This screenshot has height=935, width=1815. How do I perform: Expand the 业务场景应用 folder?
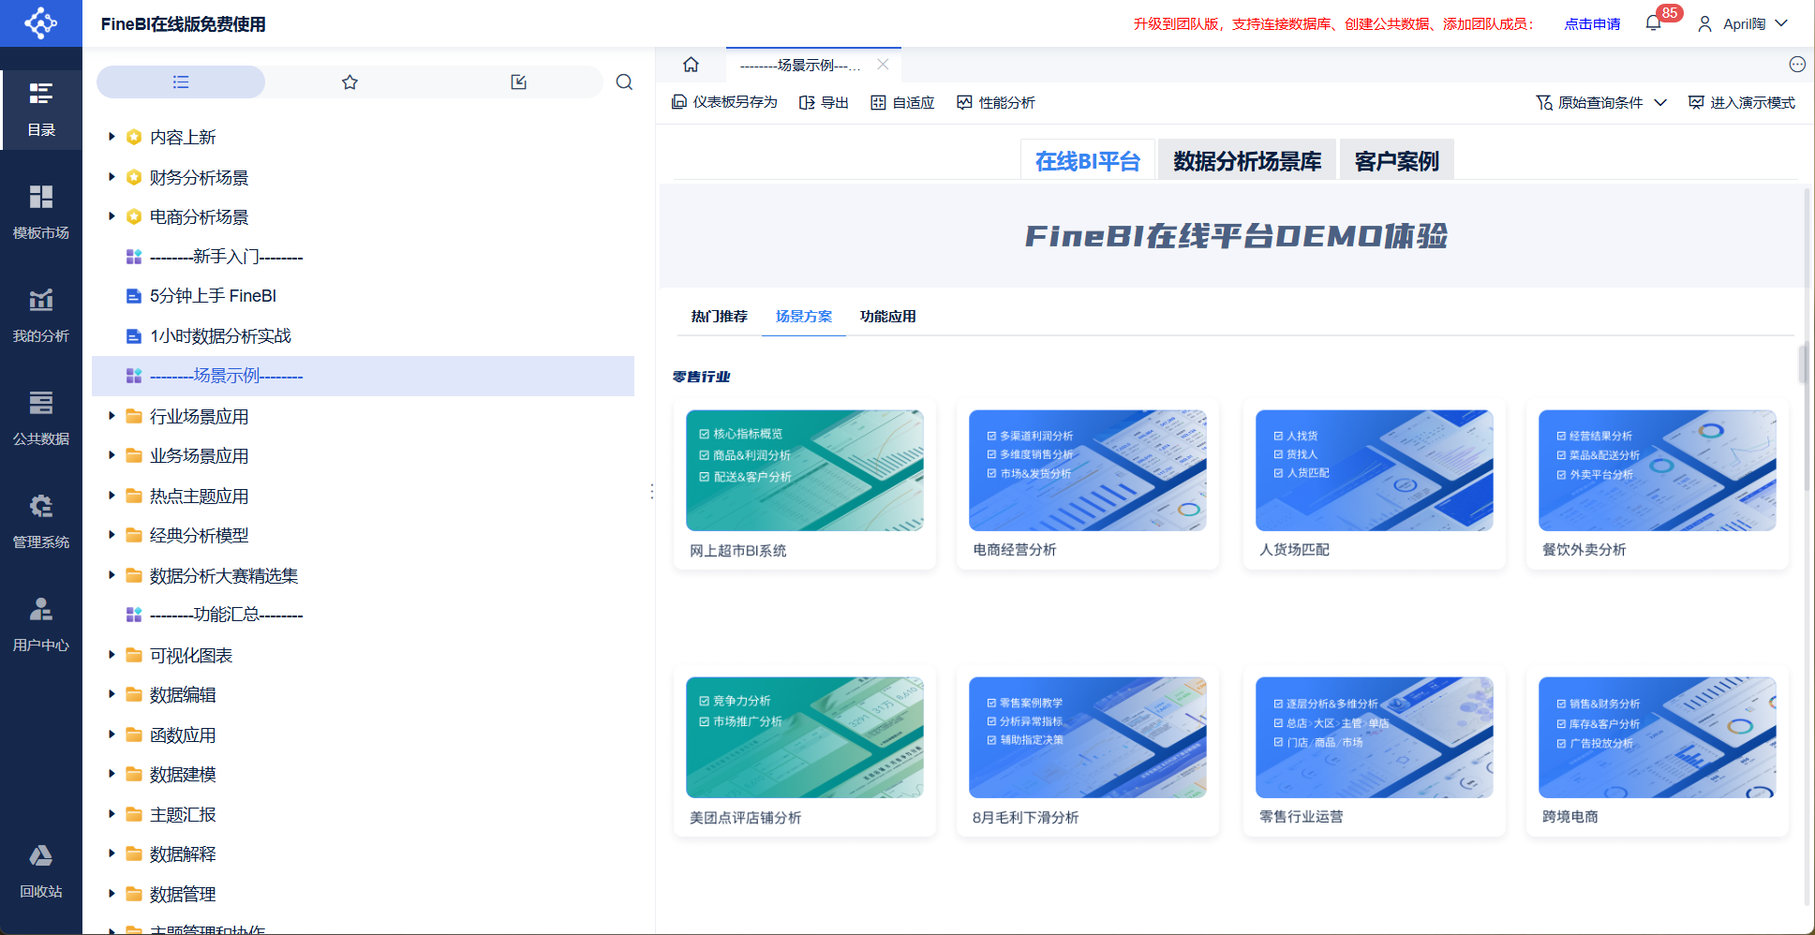click(x=112, y=455)
